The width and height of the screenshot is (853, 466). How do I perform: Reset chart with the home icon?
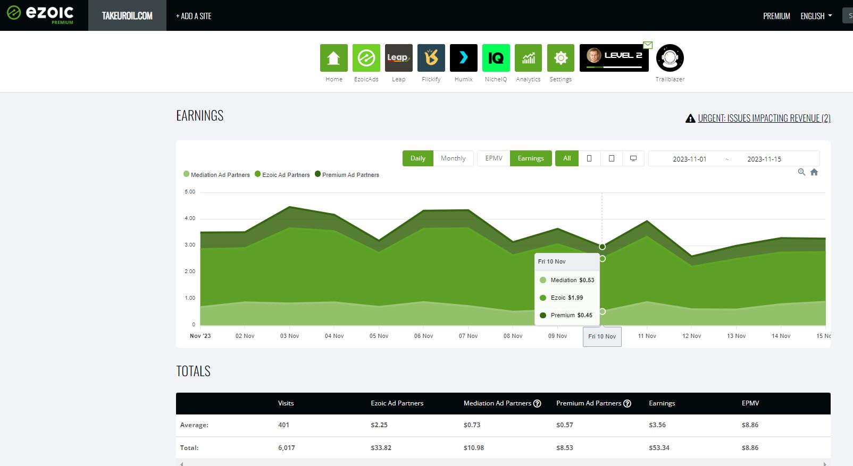(x=814, y=172)
